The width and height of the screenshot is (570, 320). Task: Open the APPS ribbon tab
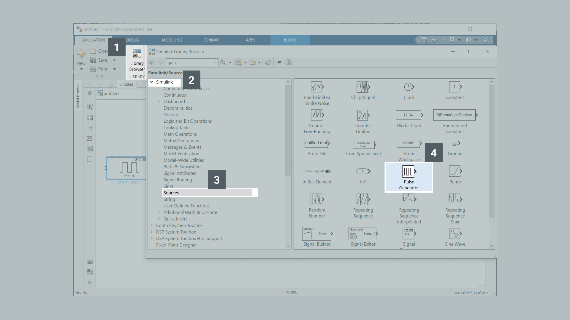[250, 40]
